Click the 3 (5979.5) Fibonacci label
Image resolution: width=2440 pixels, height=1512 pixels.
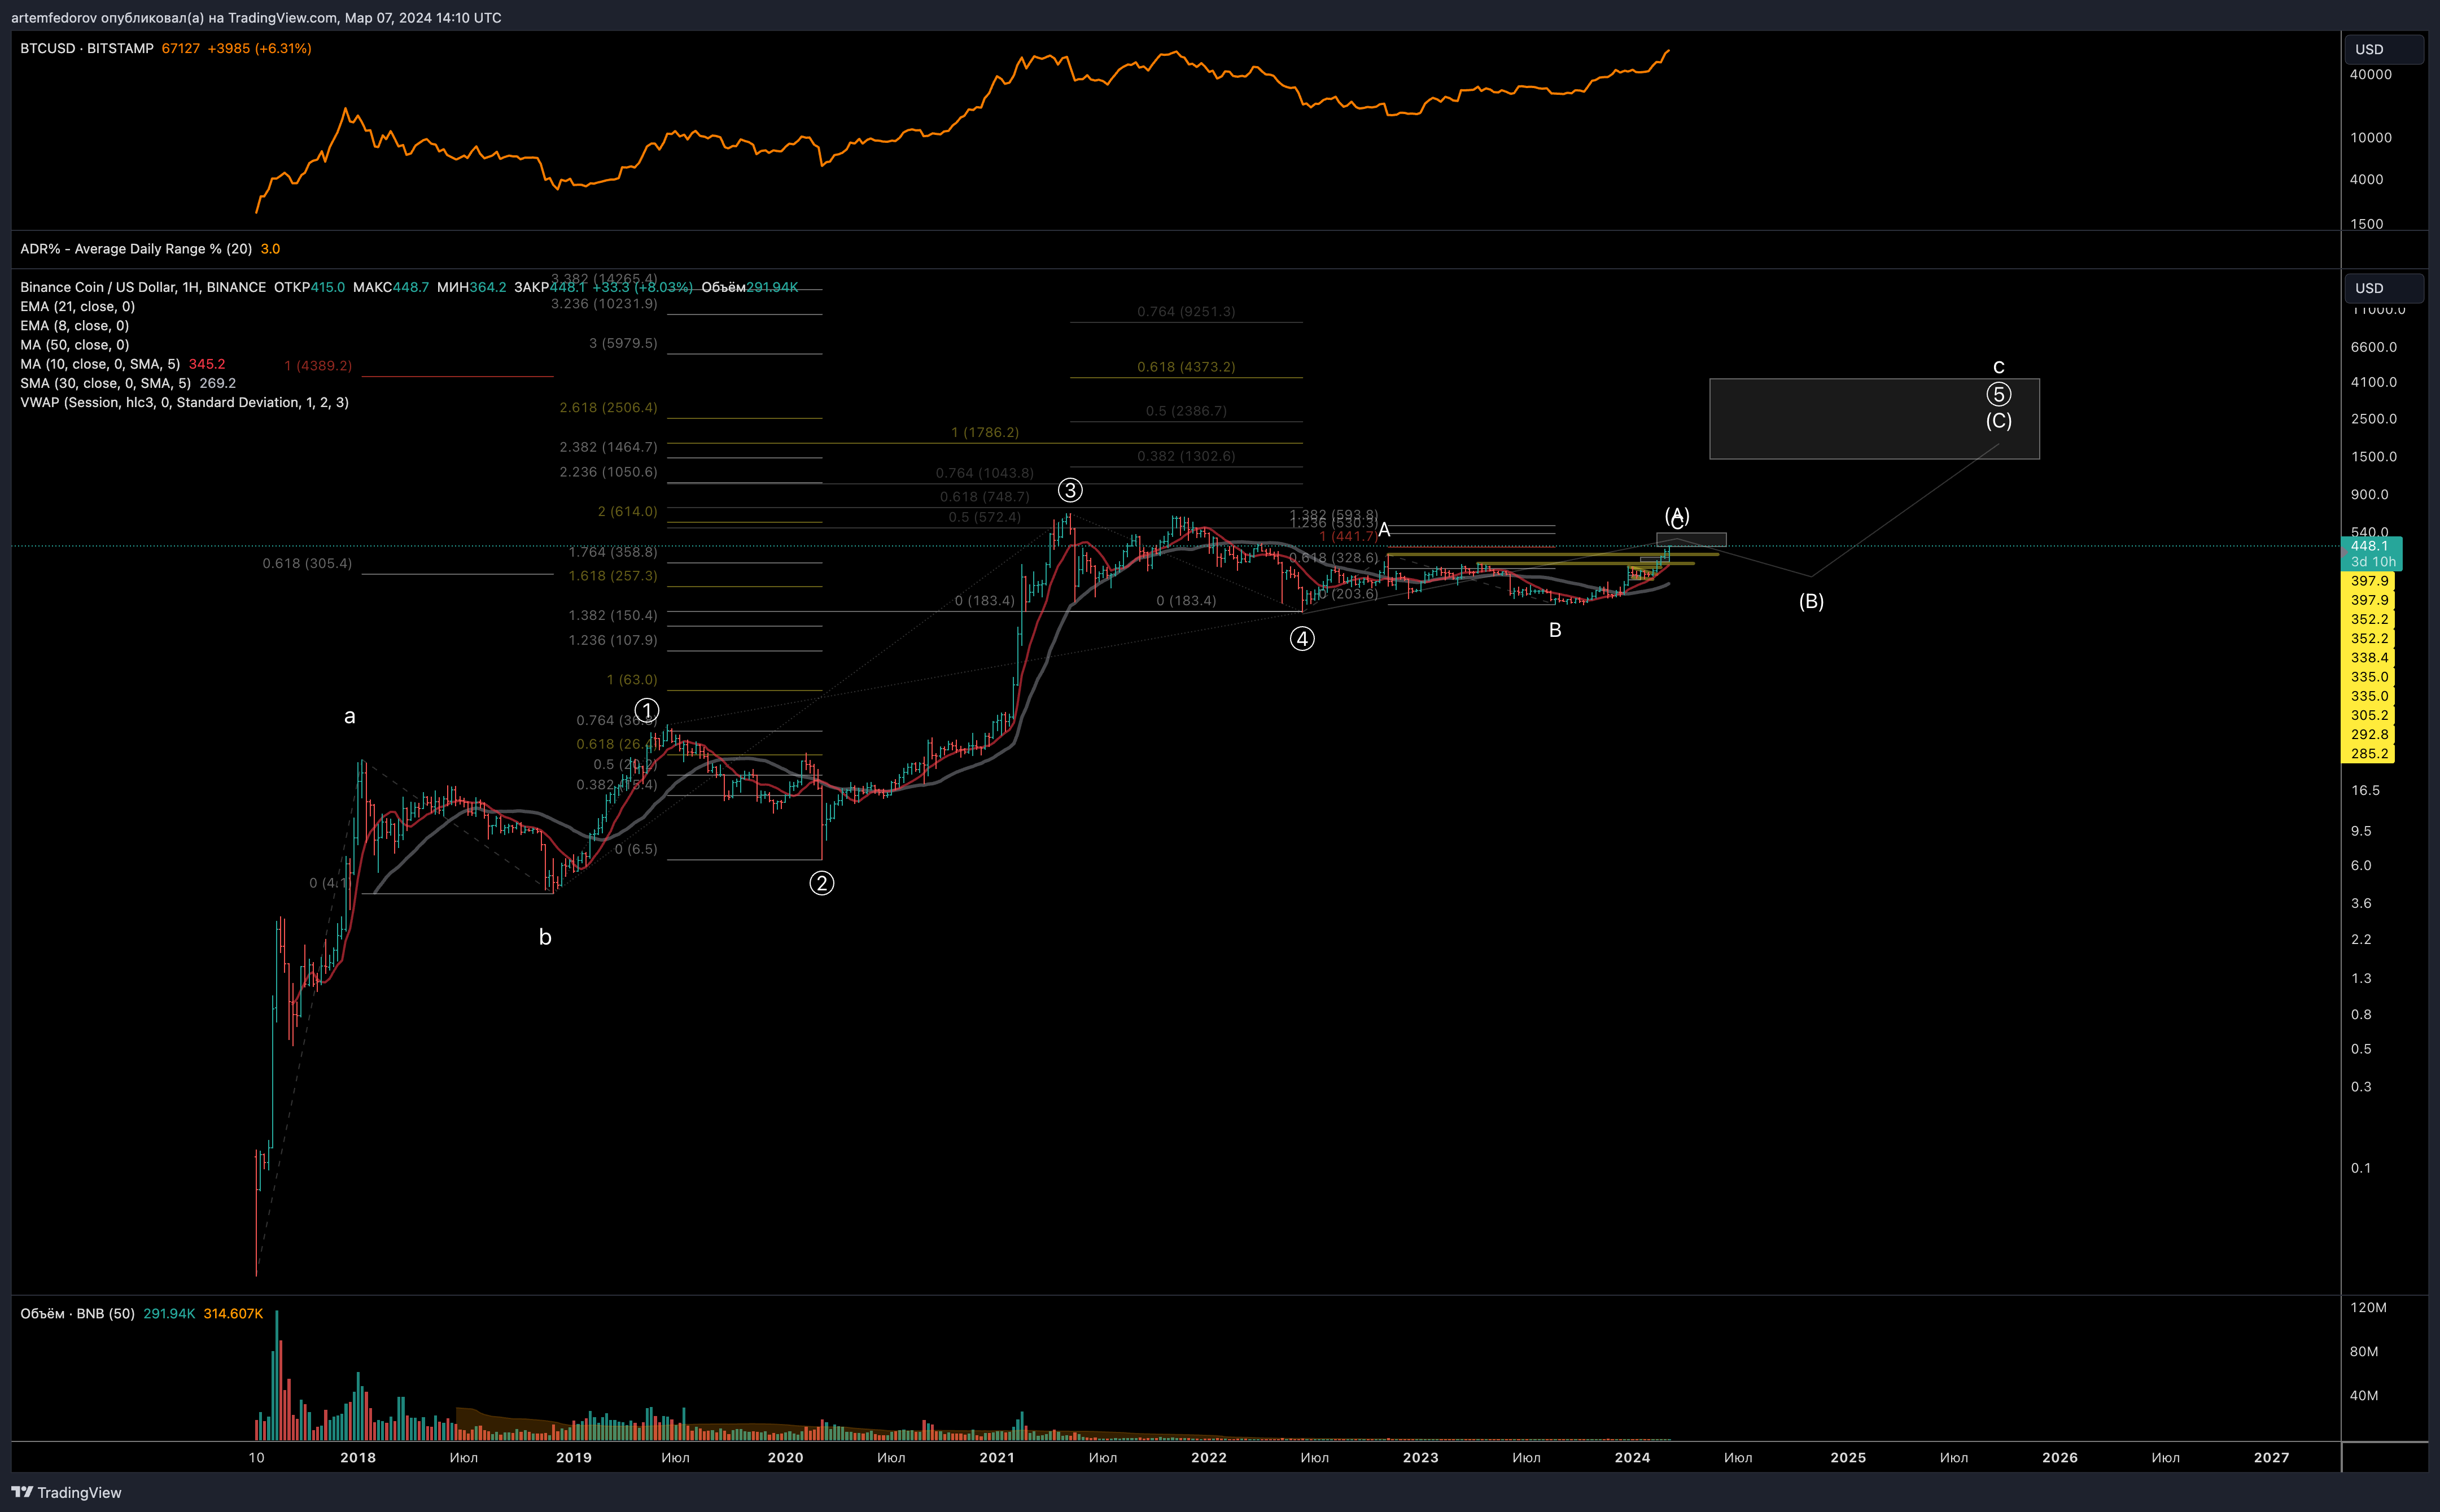(x=623, y=343)
